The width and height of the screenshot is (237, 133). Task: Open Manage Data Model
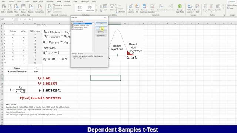[180, 8]
